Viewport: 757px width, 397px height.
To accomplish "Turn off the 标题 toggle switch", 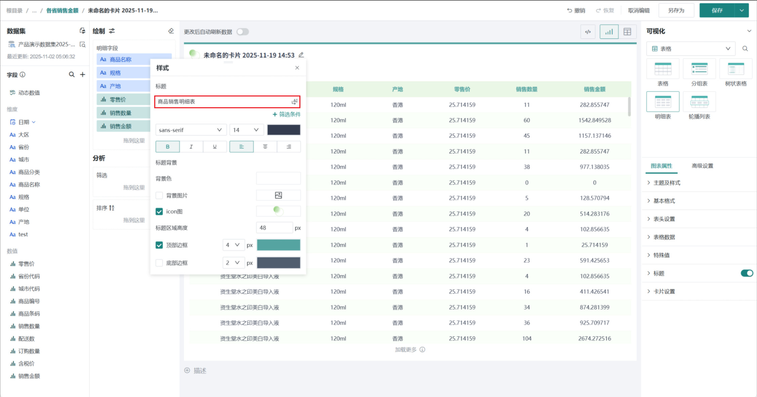I will click(x=747, y=273).
